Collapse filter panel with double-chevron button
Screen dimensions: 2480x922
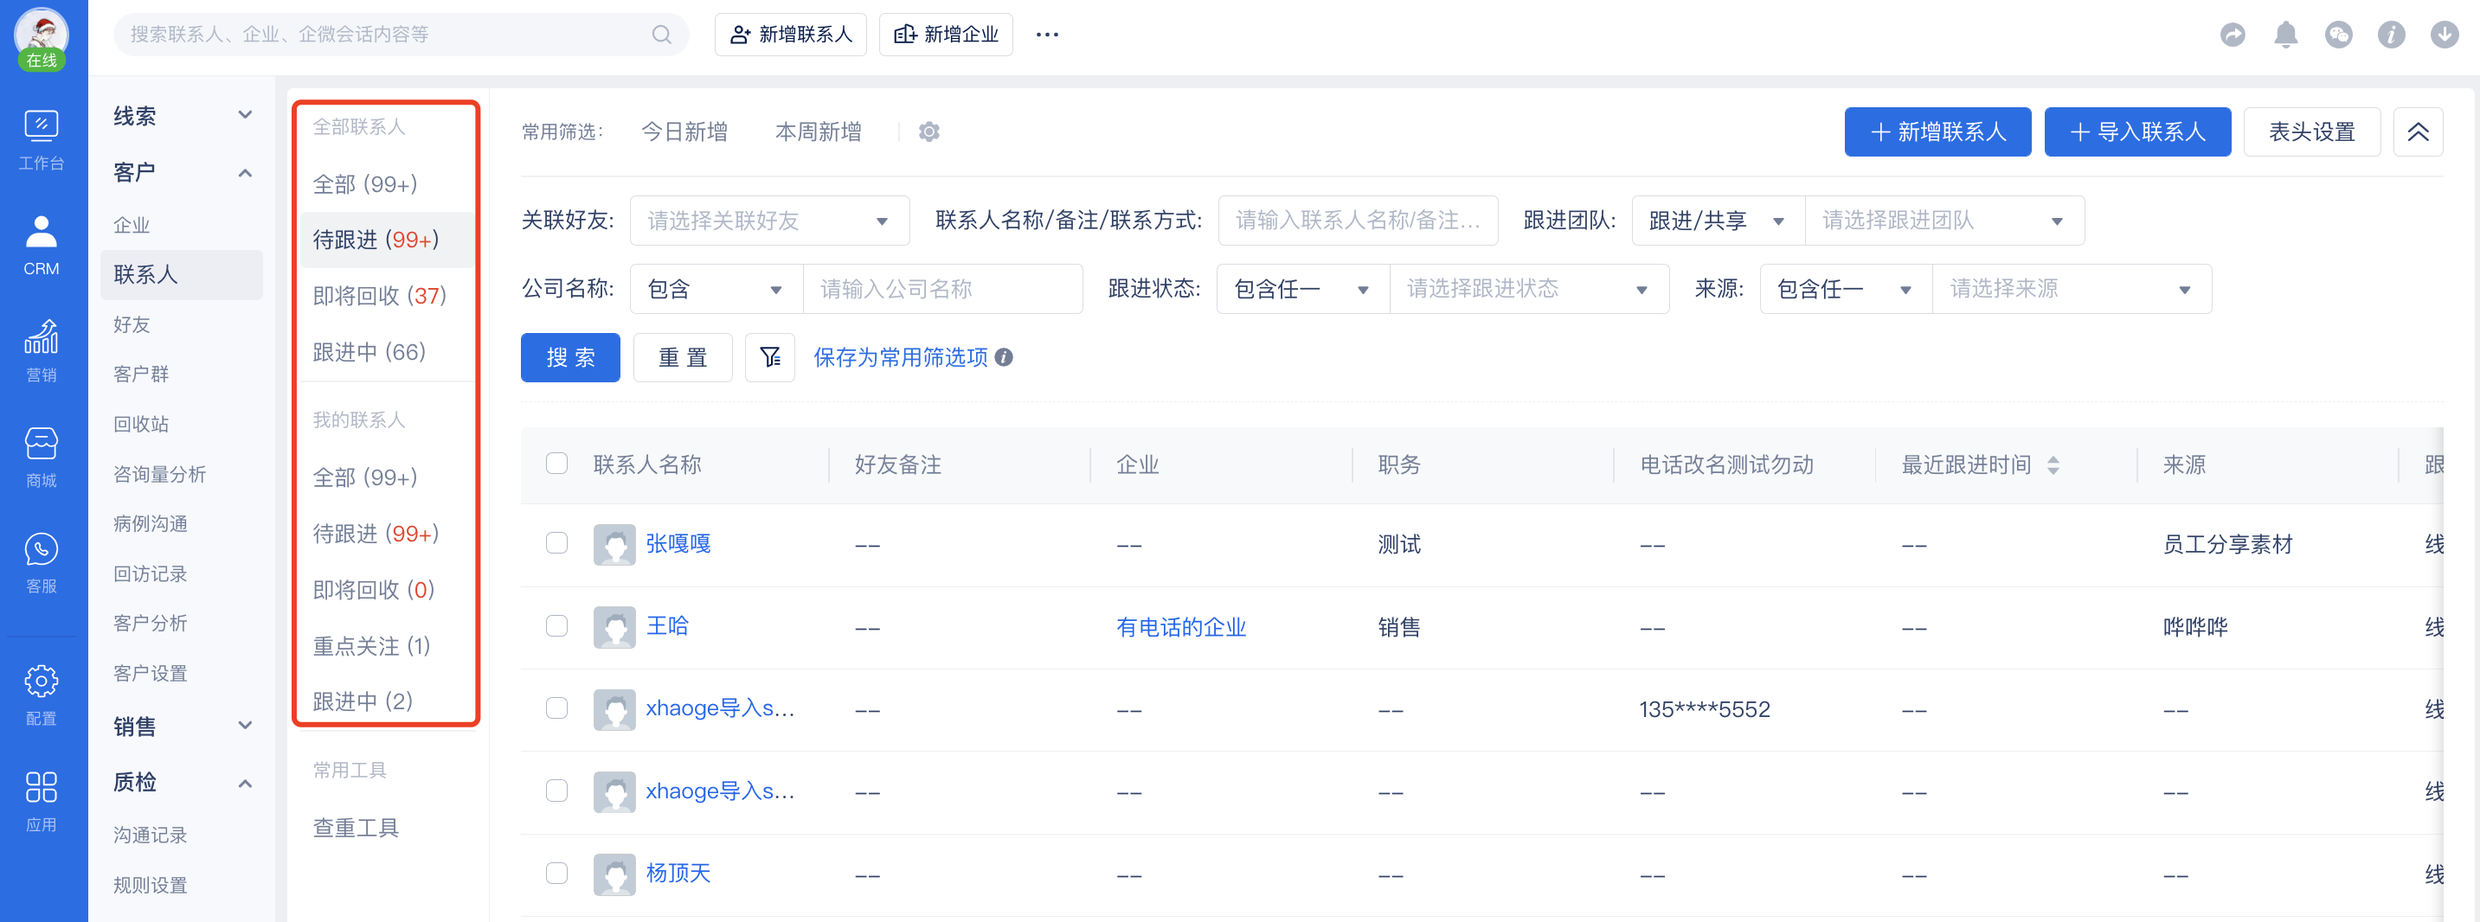(2418, 131)
